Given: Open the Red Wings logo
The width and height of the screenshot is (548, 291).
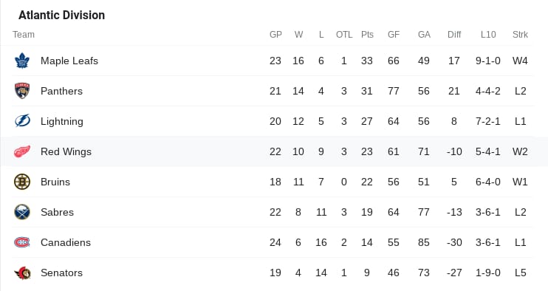Looking at the screenshot, I should coord(22,151).
